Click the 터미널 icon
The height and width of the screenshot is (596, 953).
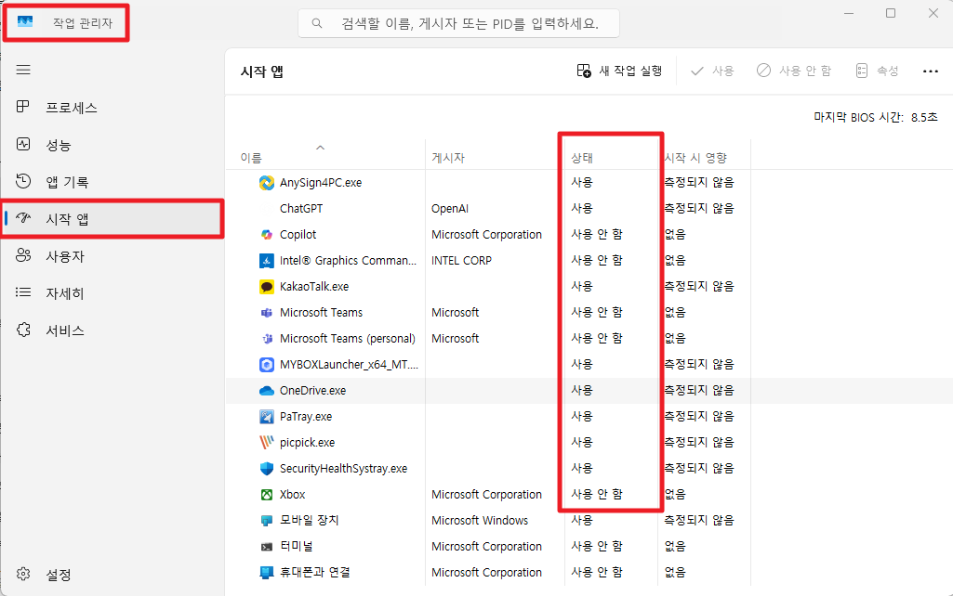[x=266, y=547]
